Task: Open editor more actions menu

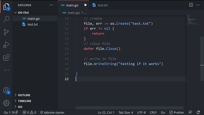Action: (198, 5)
